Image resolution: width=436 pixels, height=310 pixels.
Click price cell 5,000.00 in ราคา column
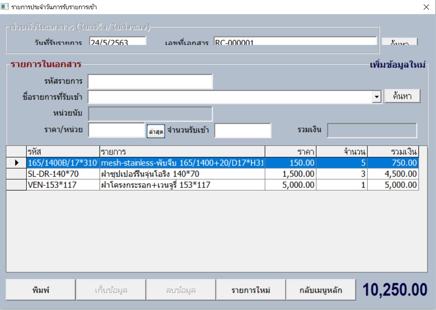(291, 185)
